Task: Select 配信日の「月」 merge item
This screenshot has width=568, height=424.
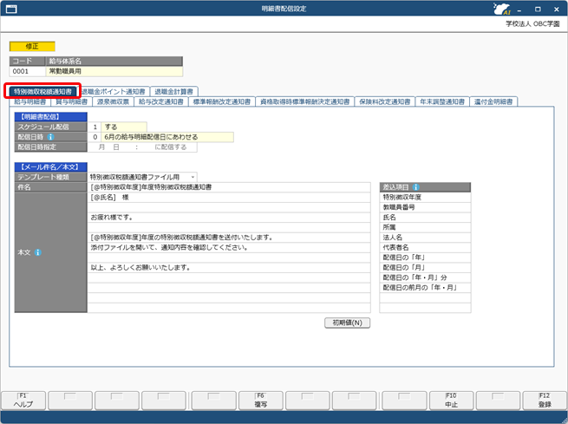Action: click(x=425, y=268)
